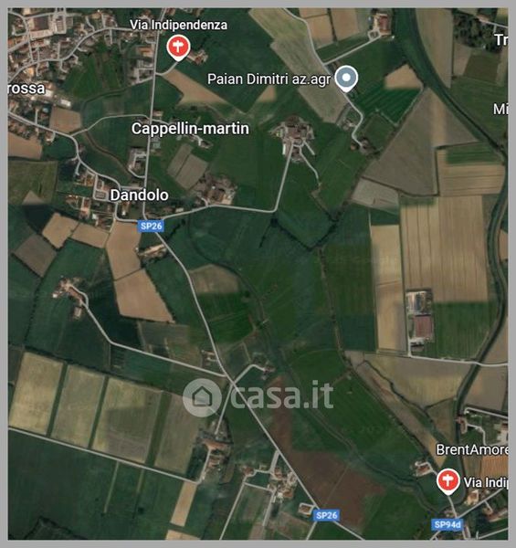Click the cut-off 'Tr' label at top right
516x548 pixels.
click(x=501, y=40)
